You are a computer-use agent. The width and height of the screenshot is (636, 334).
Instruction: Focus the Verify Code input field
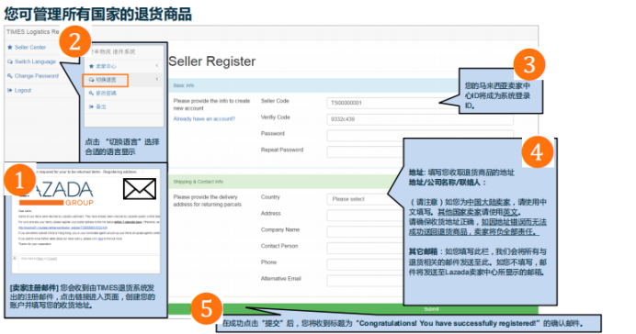click(x=420, y=119)
